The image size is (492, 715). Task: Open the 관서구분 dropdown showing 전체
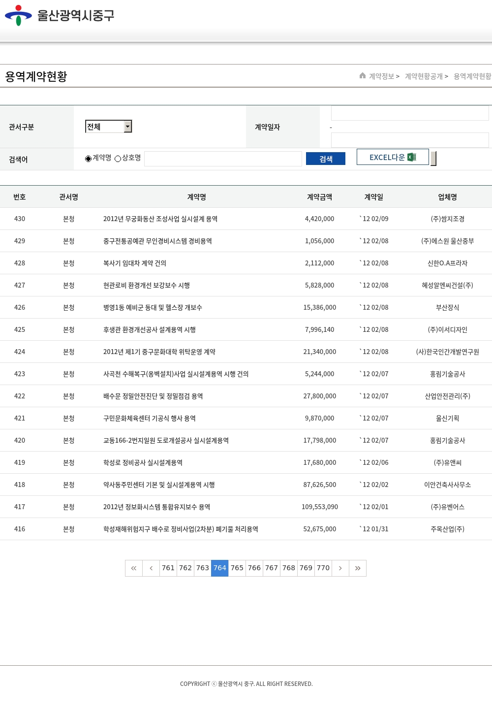105,127
